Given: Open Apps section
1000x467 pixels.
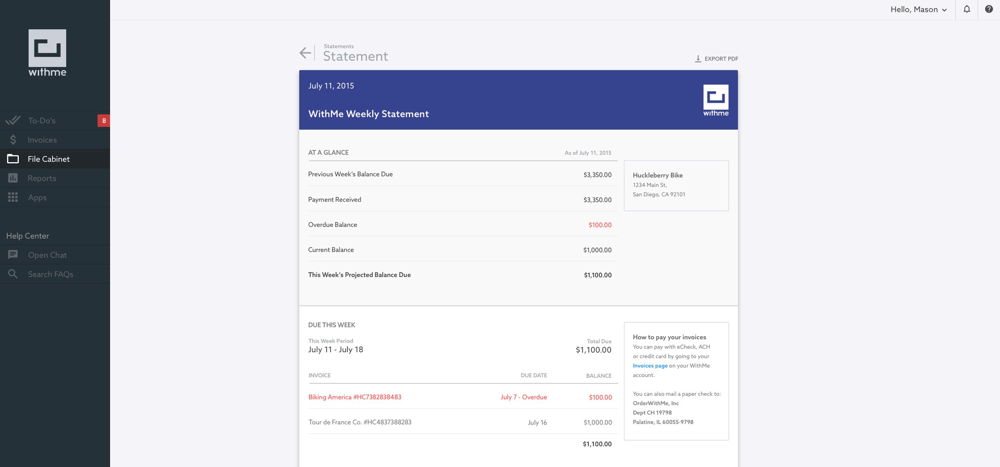Looking at the screenshot, I should [x=37, y=196].
